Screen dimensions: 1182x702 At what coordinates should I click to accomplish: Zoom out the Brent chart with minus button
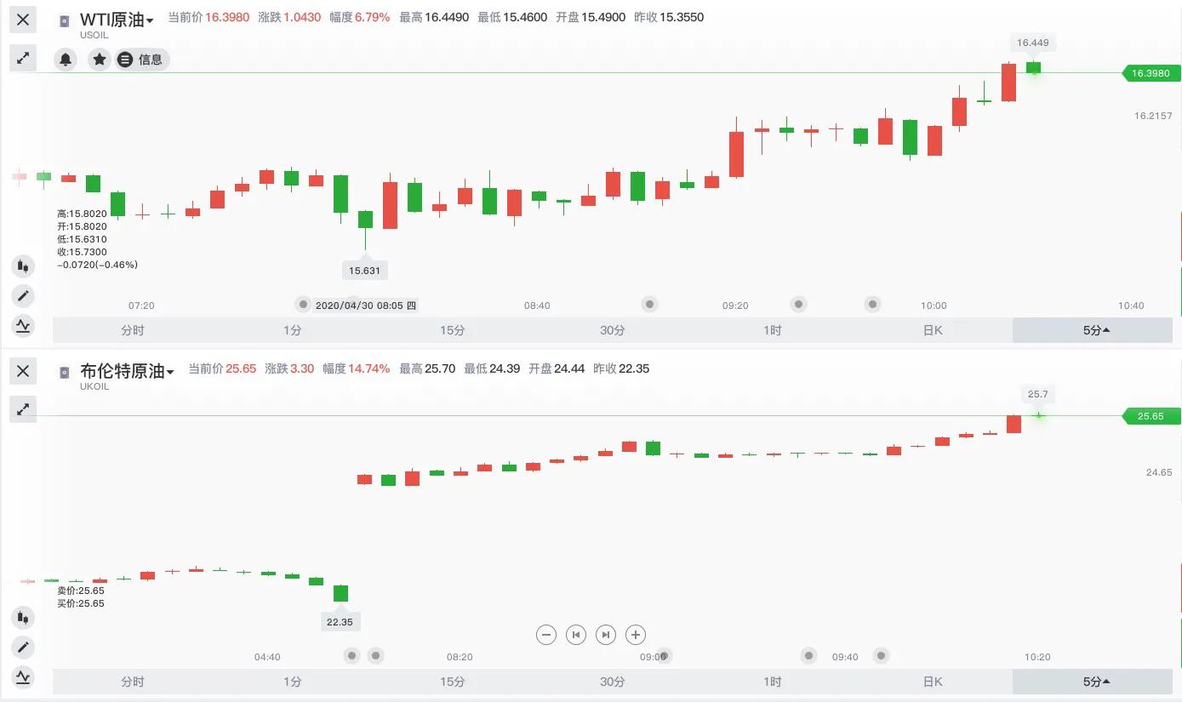pyautogui.click(x=546, y=634)
